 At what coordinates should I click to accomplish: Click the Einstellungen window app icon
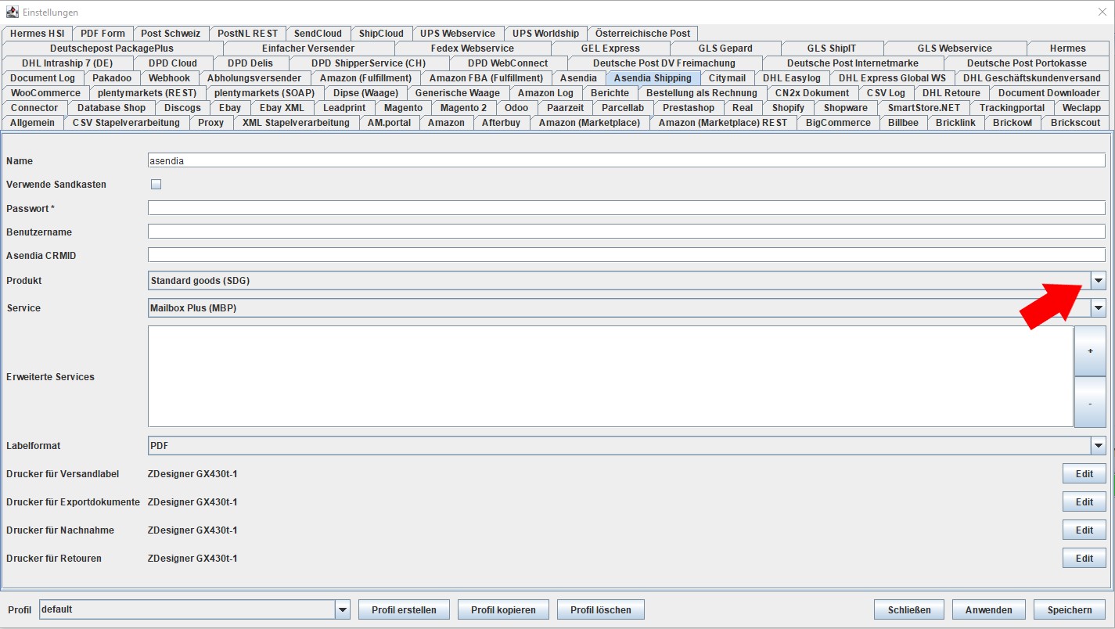(x=12, y=12)
